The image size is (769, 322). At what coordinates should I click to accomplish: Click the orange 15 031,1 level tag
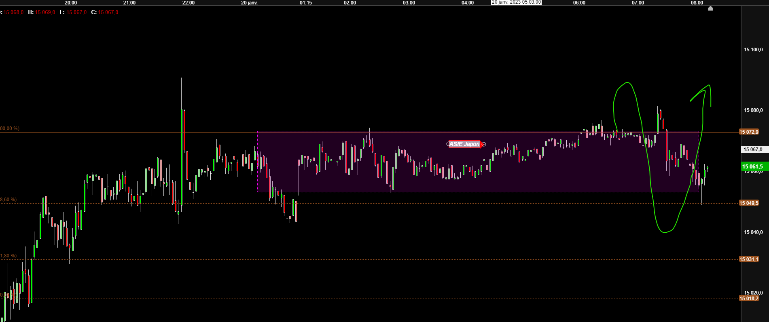tap(749, 259)
